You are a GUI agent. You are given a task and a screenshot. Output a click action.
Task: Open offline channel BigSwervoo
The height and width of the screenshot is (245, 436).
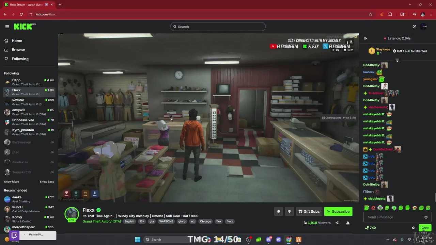(29, 142)
